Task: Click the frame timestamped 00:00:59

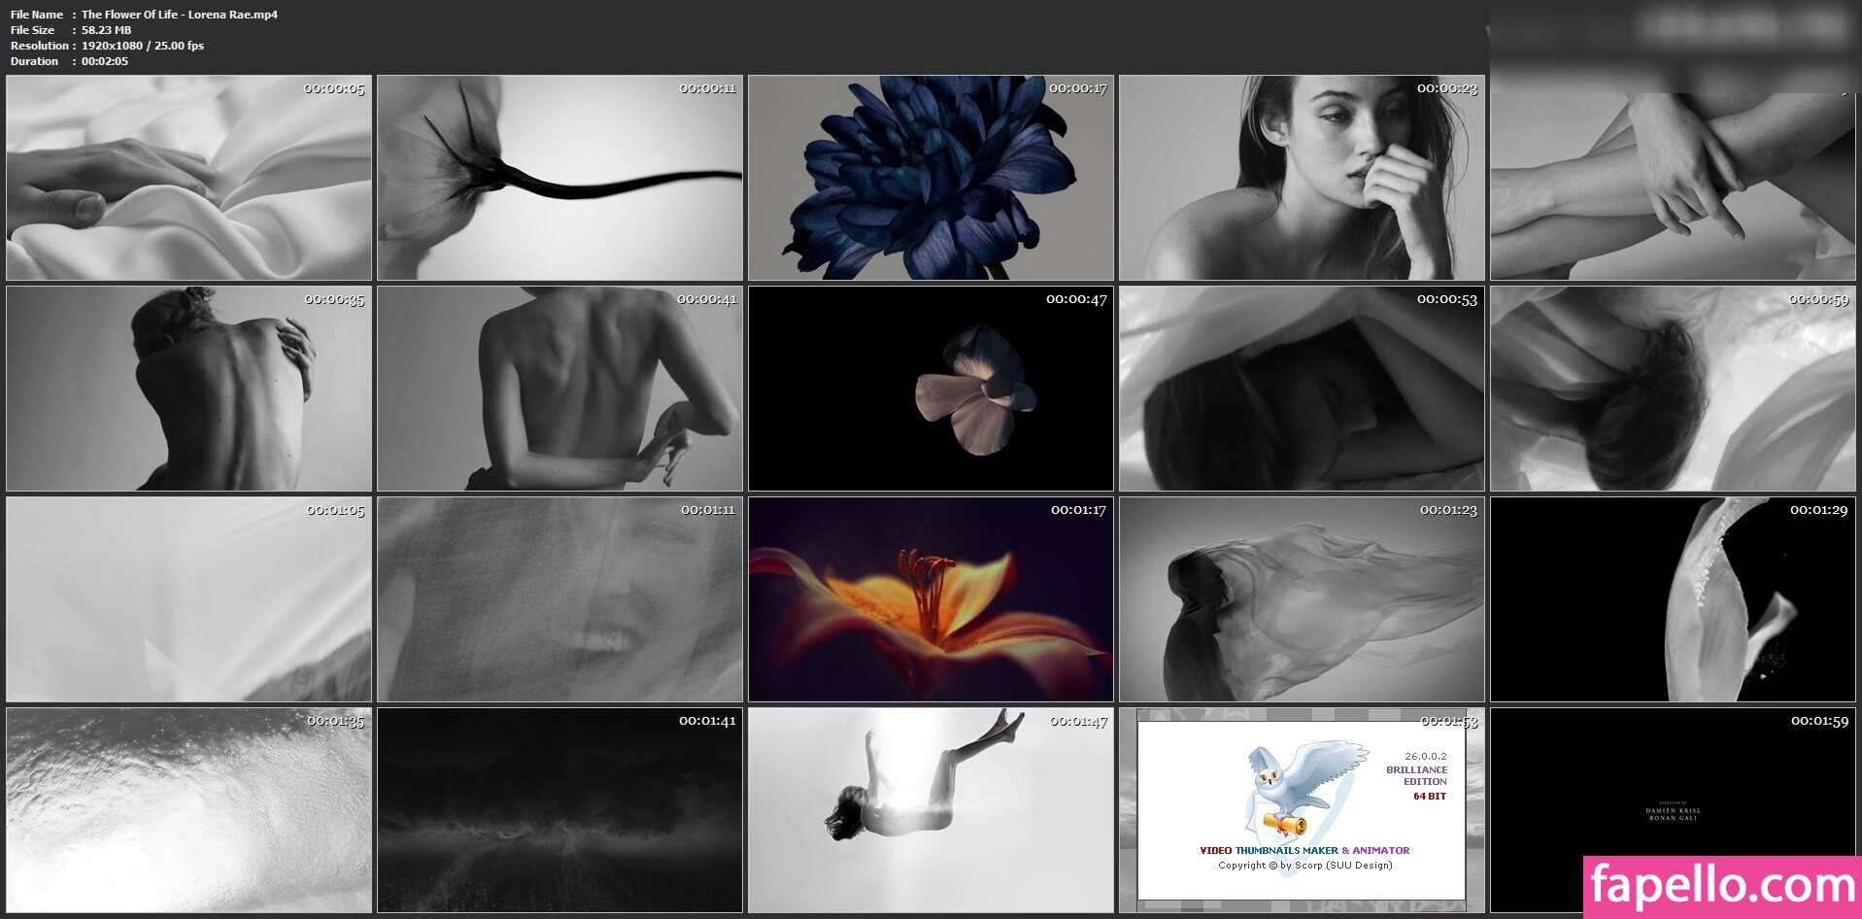Action: coord(1673,389)
